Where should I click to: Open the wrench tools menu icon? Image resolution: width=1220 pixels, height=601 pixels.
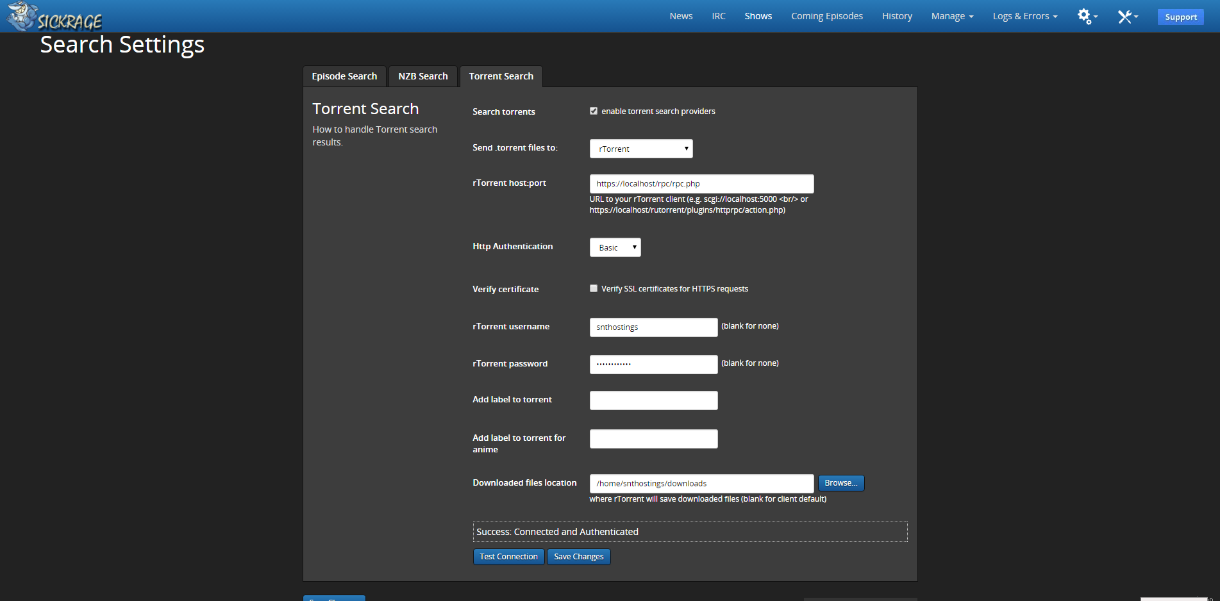[x=1128, y=16]
